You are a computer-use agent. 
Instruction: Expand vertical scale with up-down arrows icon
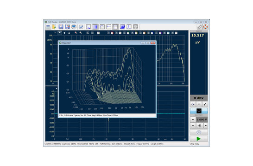[x=64, y=33]
